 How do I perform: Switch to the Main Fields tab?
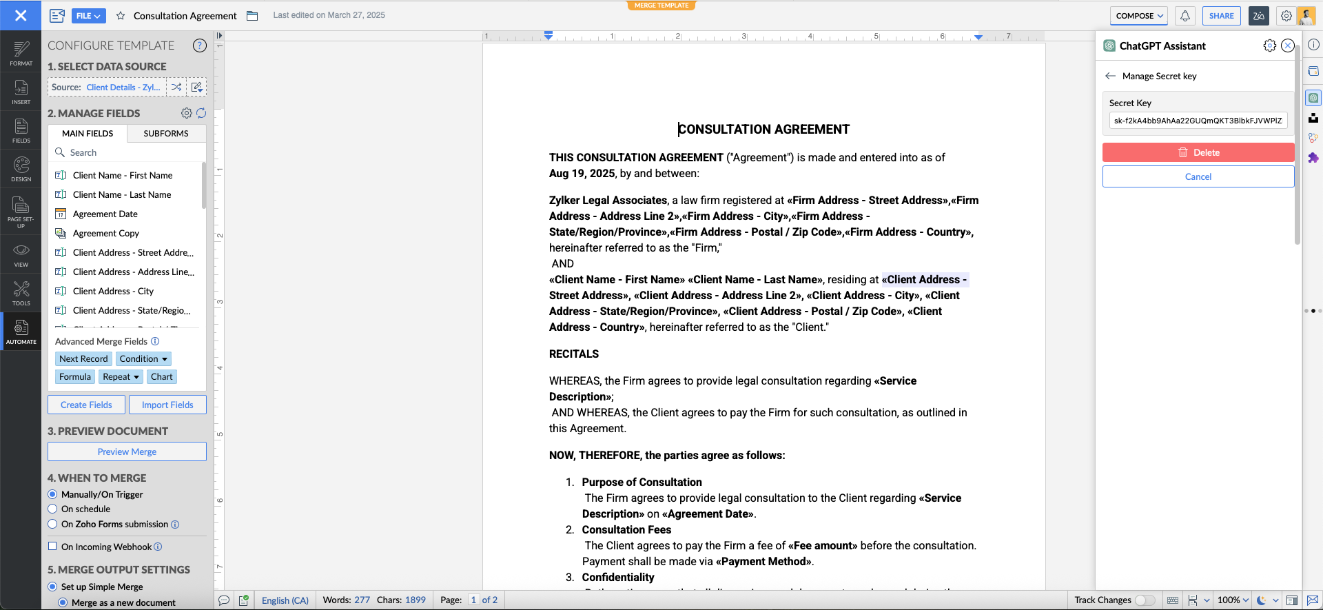point(88,134)
